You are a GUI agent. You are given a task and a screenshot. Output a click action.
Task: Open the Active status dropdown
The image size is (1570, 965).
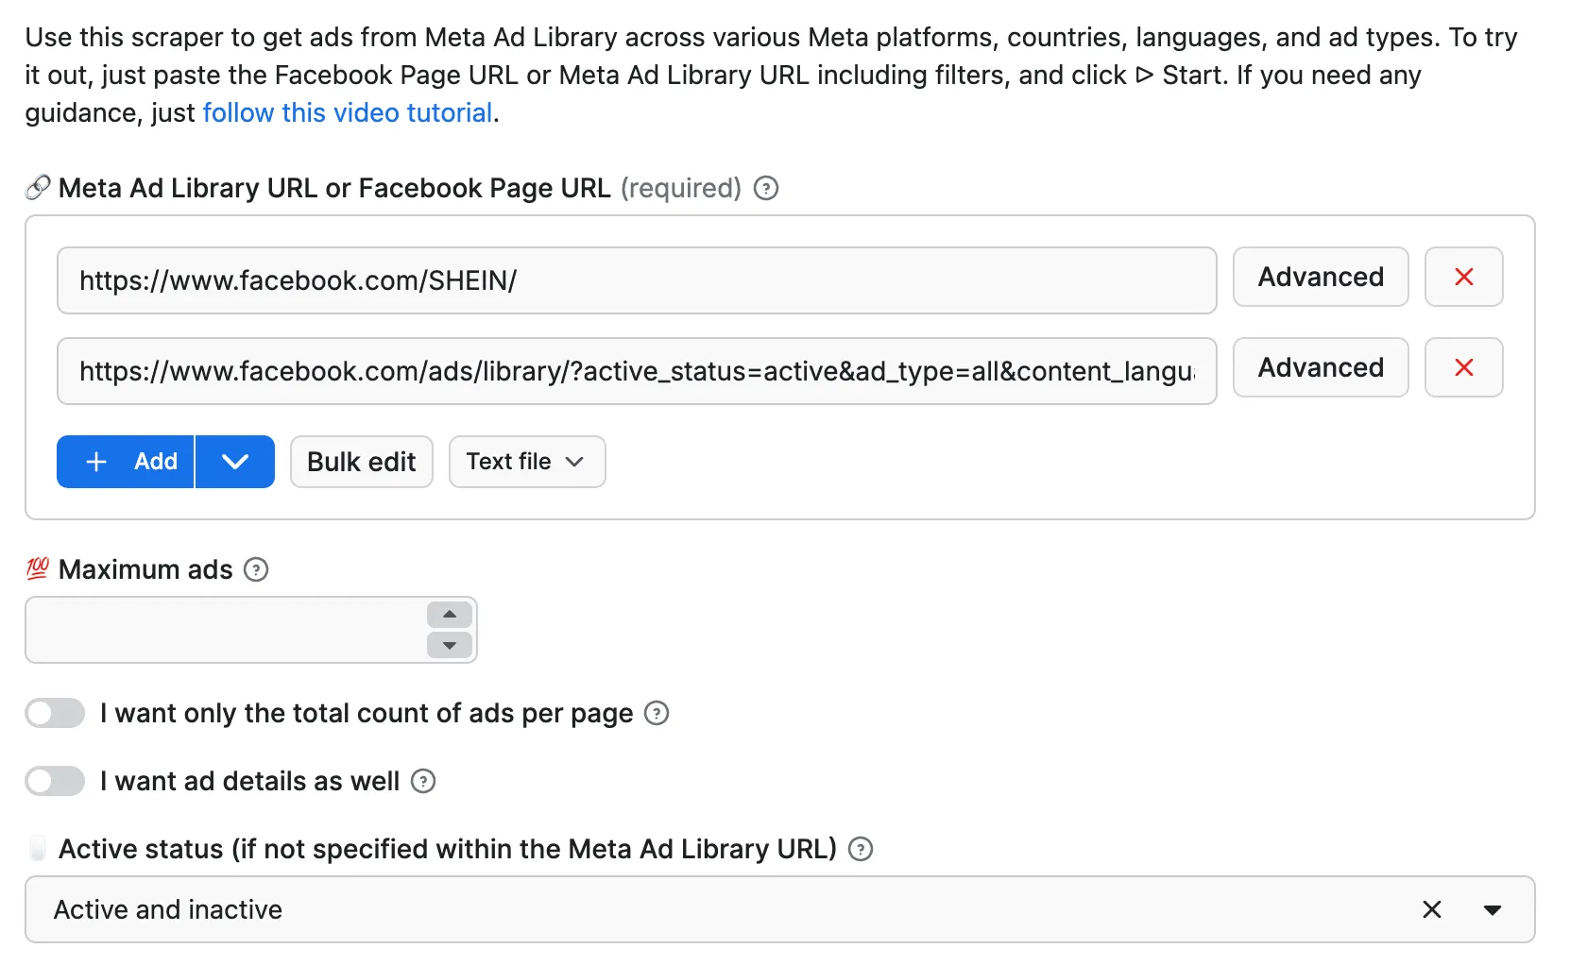point(1492,910)
